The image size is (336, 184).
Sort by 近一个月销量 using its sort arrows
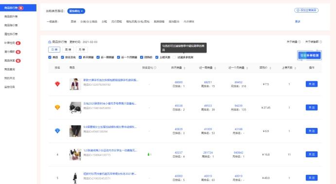[247, 68]
